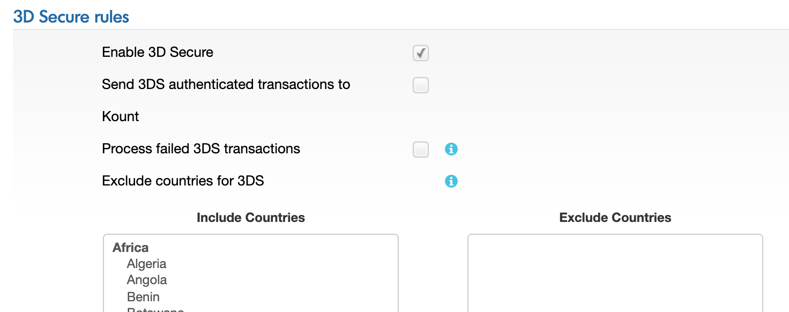Click info icon beside Exclude countries for 3DS

(451, 182)
